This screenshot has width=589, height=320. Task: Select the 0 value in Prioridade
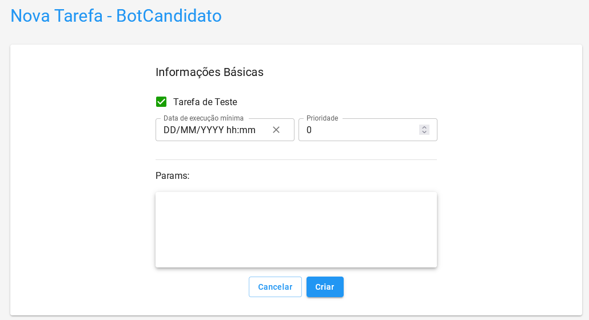coord(309,130)
